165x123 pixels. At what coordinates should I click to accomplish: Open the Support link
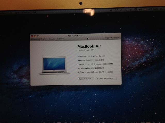click(108, 38)
